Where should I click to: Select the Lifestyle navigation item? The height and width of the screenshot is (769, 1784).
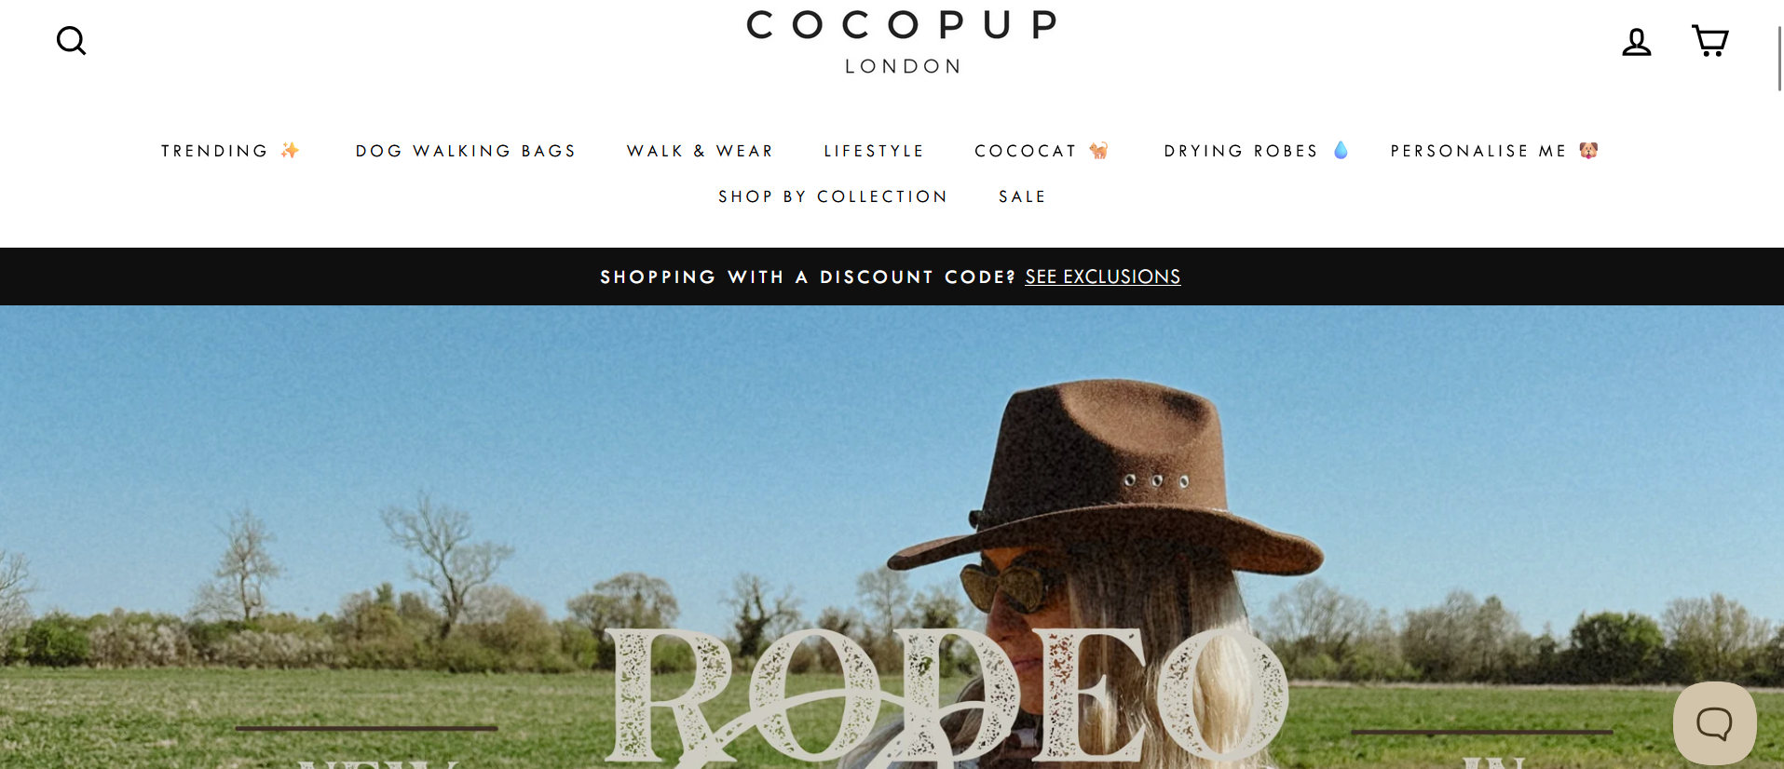pos(874,151)
